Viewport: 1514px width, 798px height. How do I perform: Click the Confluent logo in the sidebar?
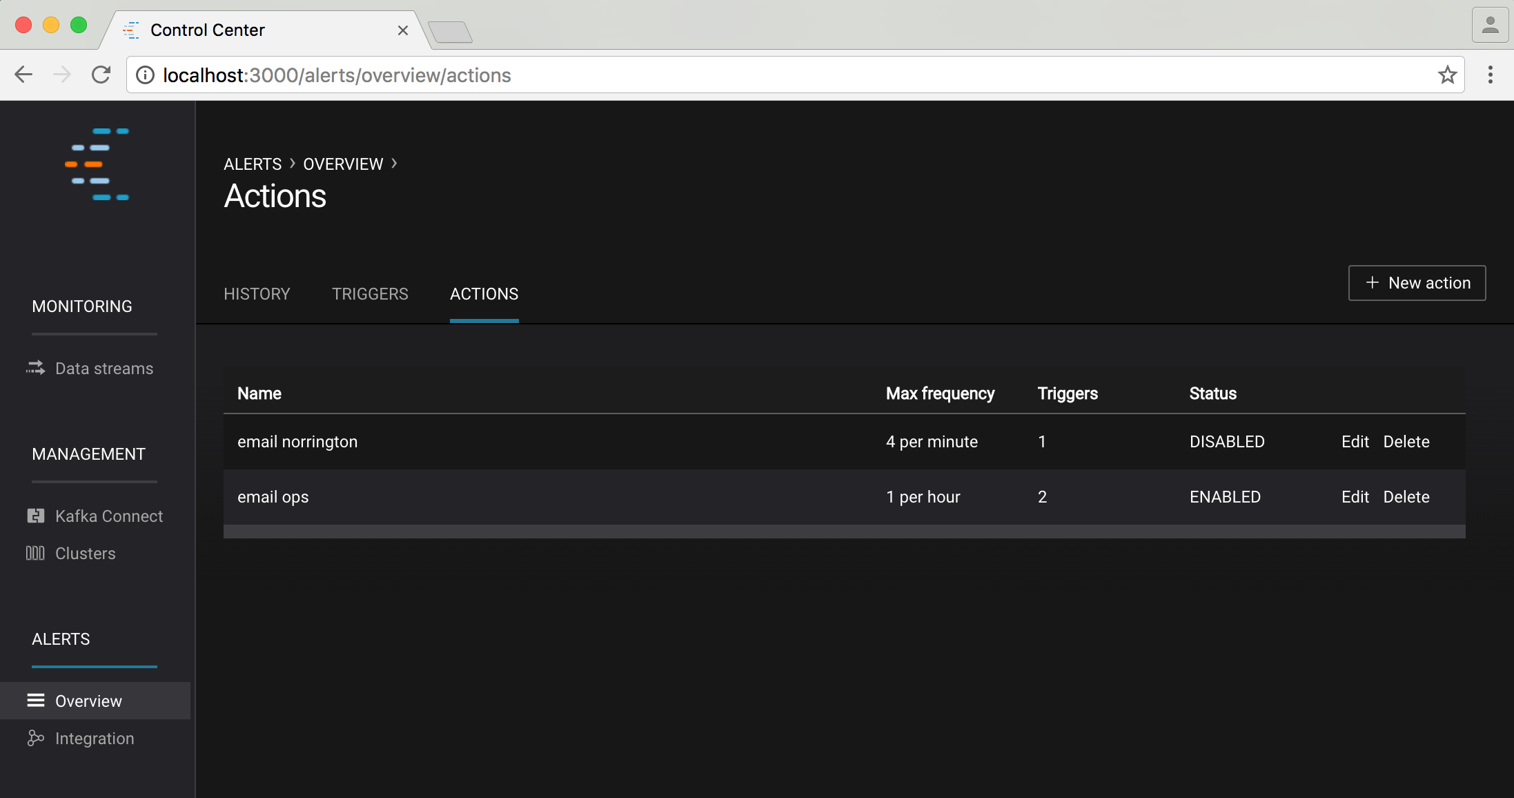(97, 164)
